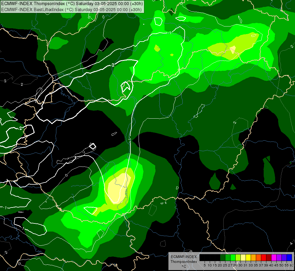Click the legend tick value 33
The image size is (295, 271).
coord(251,265)
